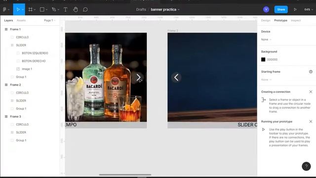This screenshot has height=178, width=316.
Task: Switch to the Assets tab
Action: (x=21, y=20)
